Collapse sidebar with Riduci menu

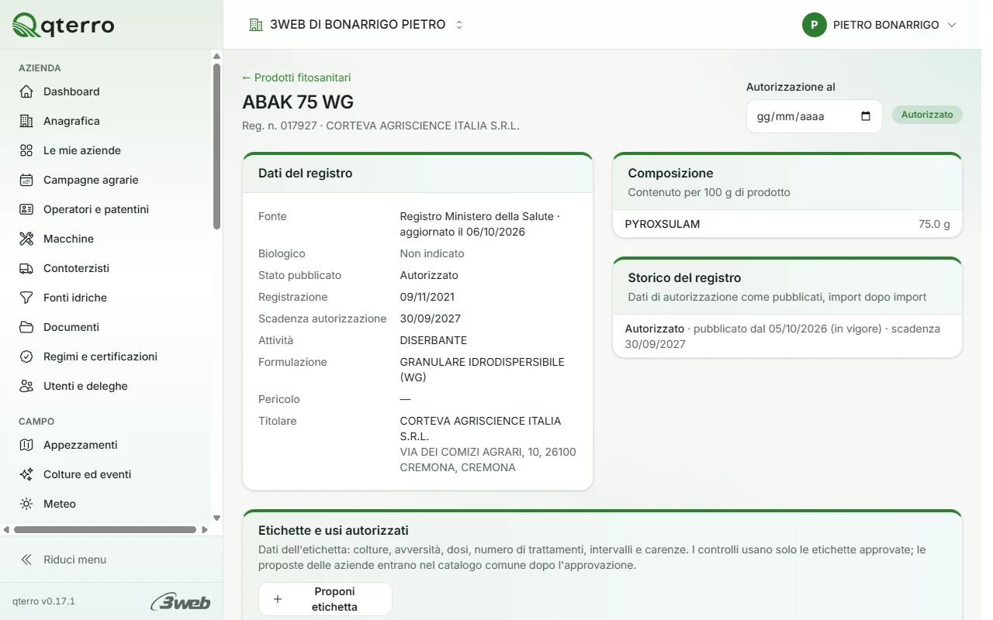click(x=64, y=560)
